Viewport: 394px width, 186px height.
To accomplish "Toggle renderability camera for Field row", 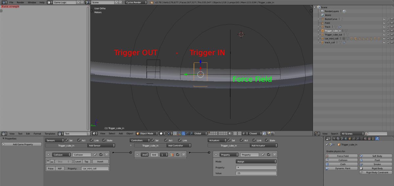I will click(392, 23).
